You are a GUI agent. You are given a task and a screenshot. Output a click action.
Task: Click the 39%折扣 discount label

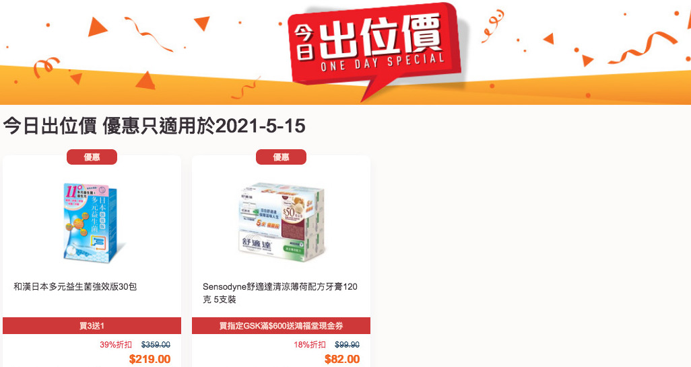point(116,345)
